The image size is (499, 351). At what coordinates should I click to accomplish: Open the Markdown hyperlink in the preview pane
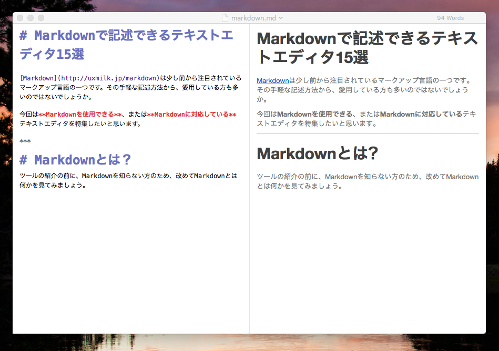click(272, 80)
